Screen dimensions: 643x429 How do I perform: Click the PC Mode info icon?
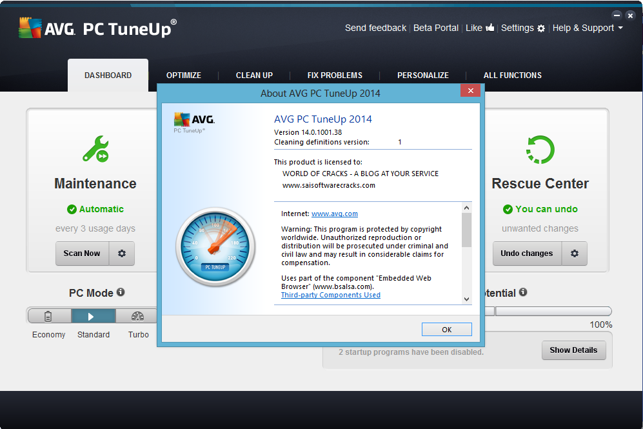click(121, 292)
